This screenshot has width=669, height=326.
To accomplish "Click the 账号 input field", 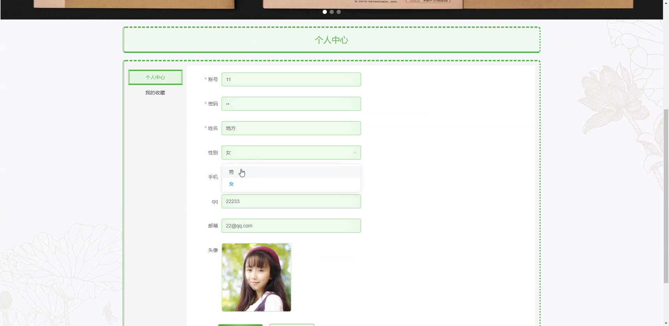I will (291, 79).
